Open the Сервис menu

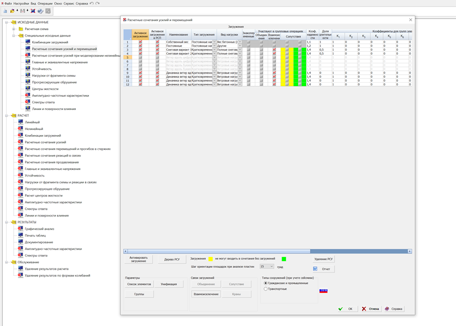tap(68, 3)
